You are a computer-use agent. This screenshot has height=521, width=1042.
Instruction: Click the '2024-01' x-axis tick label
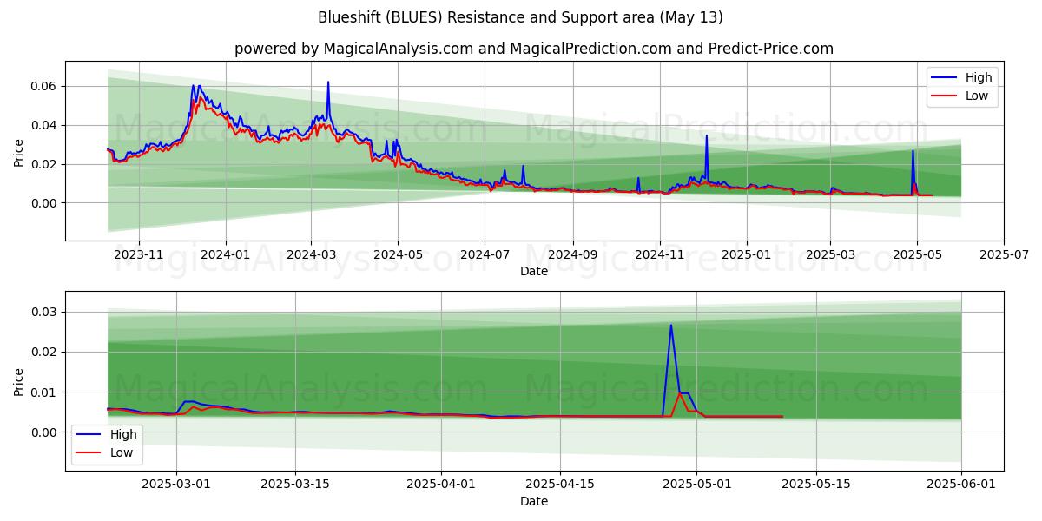(x=226, y=254)
